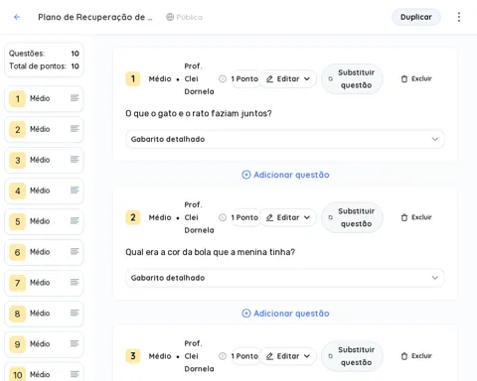This screenshot has width=477, height=381.
Task: Click trash icon to delete question 1
Action: (404, 78)
